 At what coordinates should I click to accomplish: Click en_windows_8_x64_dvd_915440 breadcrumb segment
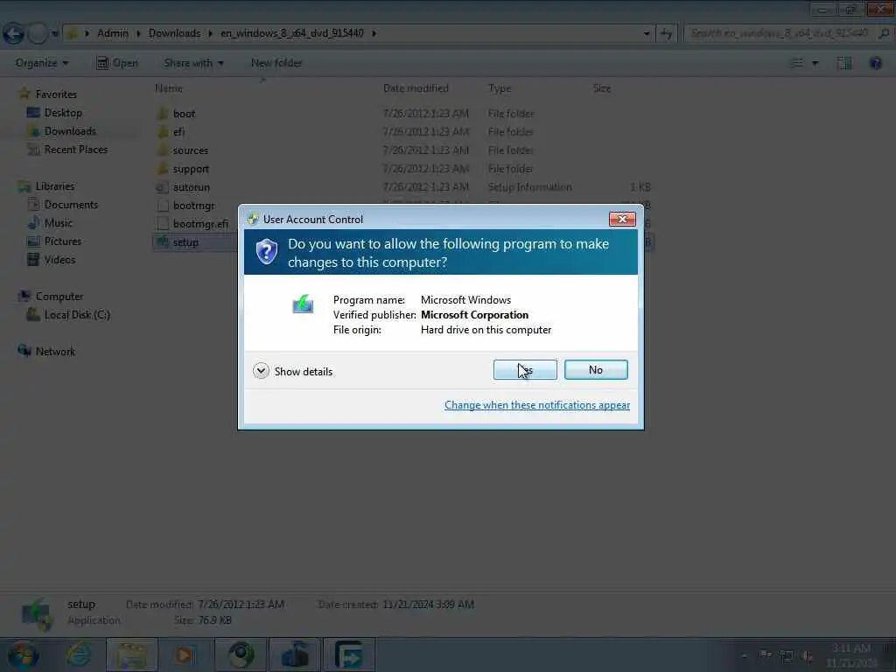pyautogui.click(x=292, y=33)
